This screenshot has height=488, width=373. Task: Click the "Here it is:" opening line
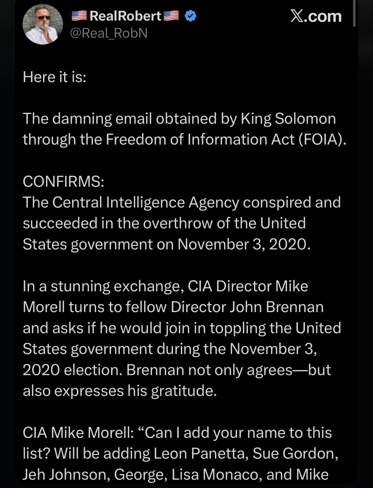(x=54, y=77)
